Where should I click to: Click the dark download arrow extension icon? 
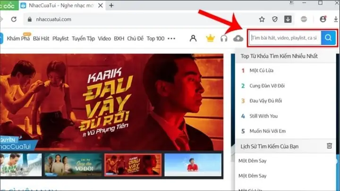288,19
